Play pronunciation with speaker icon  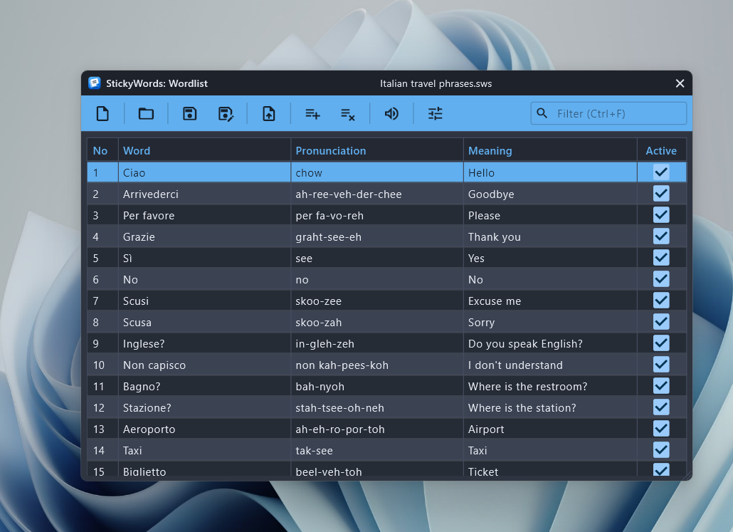coord(391,114)
